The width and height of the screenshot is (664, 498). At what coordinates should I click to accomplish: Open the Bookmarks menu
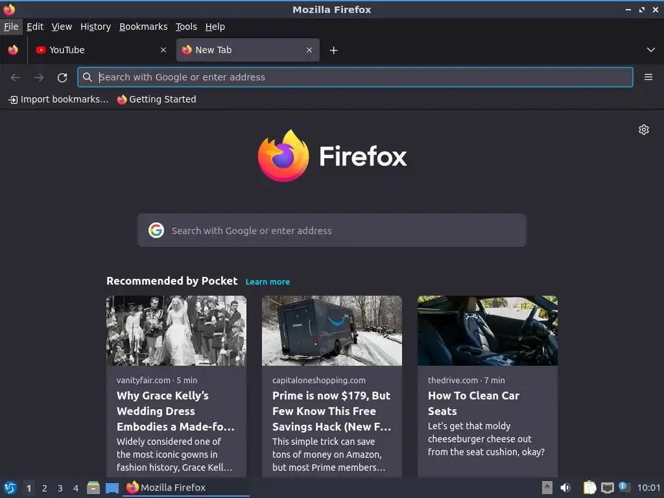pos(143,27)
